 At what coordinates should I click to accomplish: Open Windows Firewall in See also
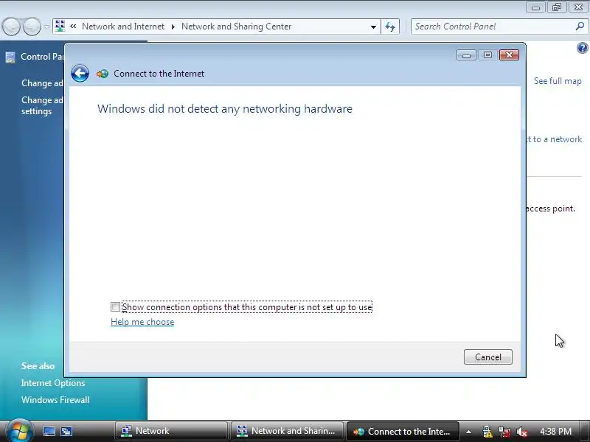(55, 399)
